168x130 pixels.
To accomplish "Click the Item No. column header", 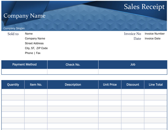I will [x=36, y=84].
